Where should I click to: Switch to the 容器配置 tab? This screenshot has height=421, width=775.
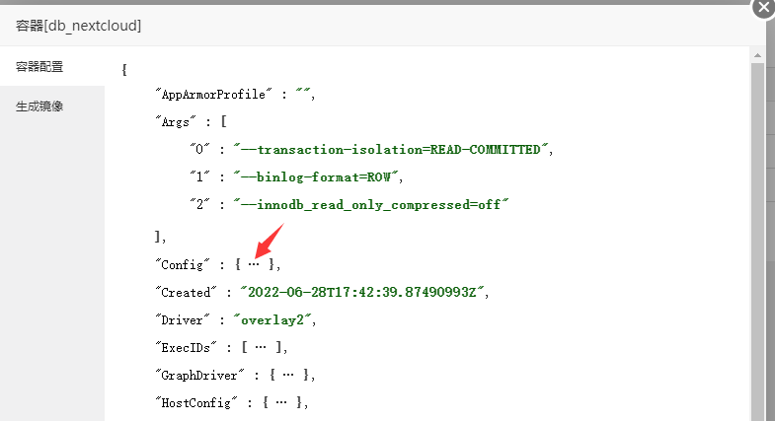coord(39,67)
